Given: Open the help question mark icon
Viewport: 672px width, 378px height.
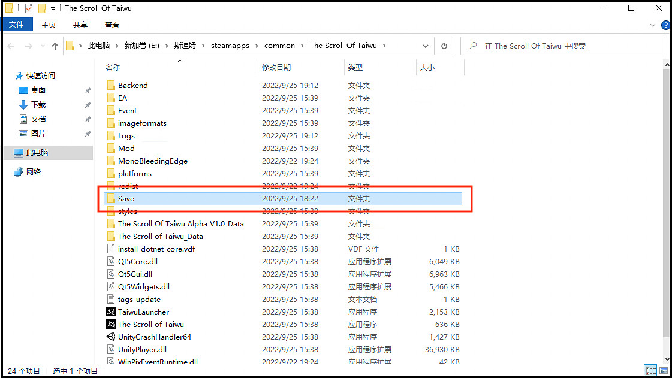Looking at the screenshot, I should (x=665, y=25).
